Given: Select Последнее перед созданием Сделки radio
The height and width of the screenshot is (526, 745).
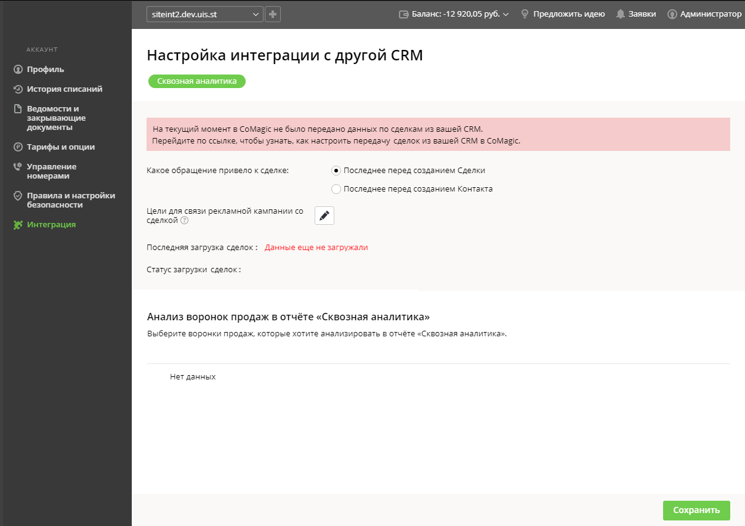Looking at the screenshot, I should pos(336,171).
